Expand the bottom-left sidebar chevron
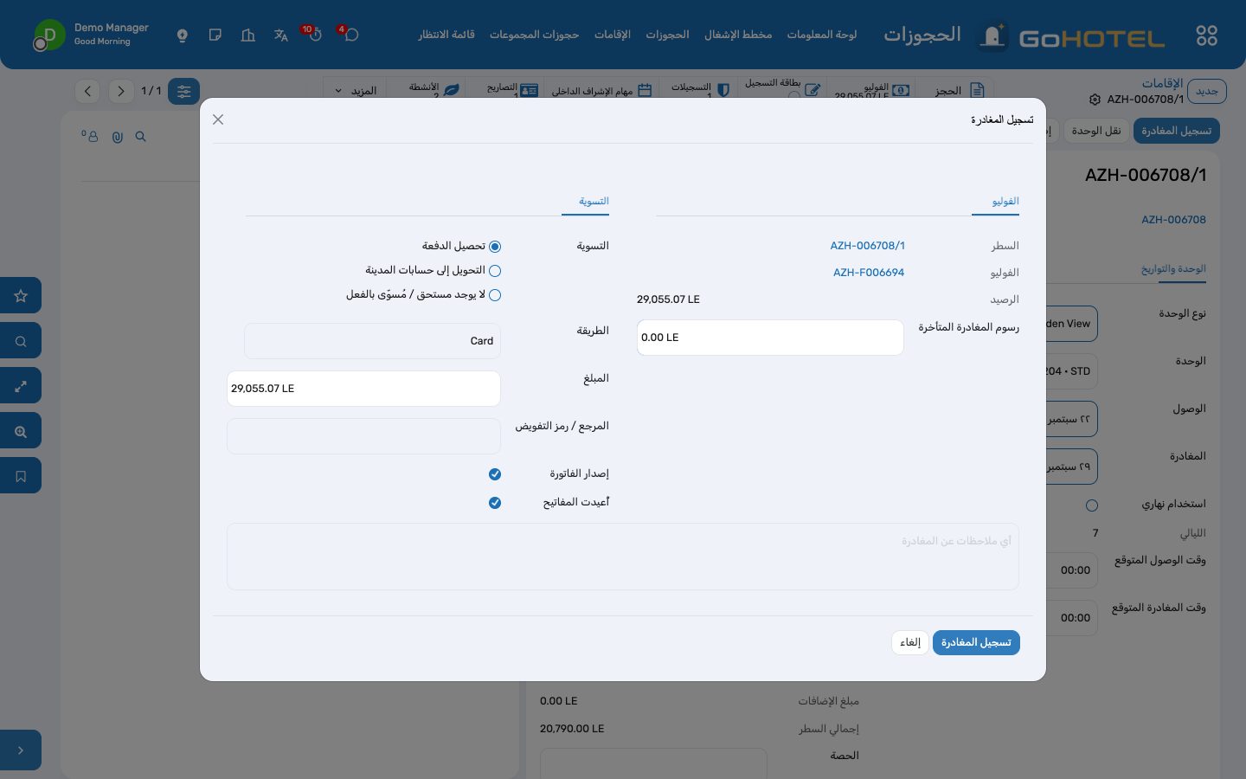The width and height of the screenshot is (1246, 779). point(21,750)
